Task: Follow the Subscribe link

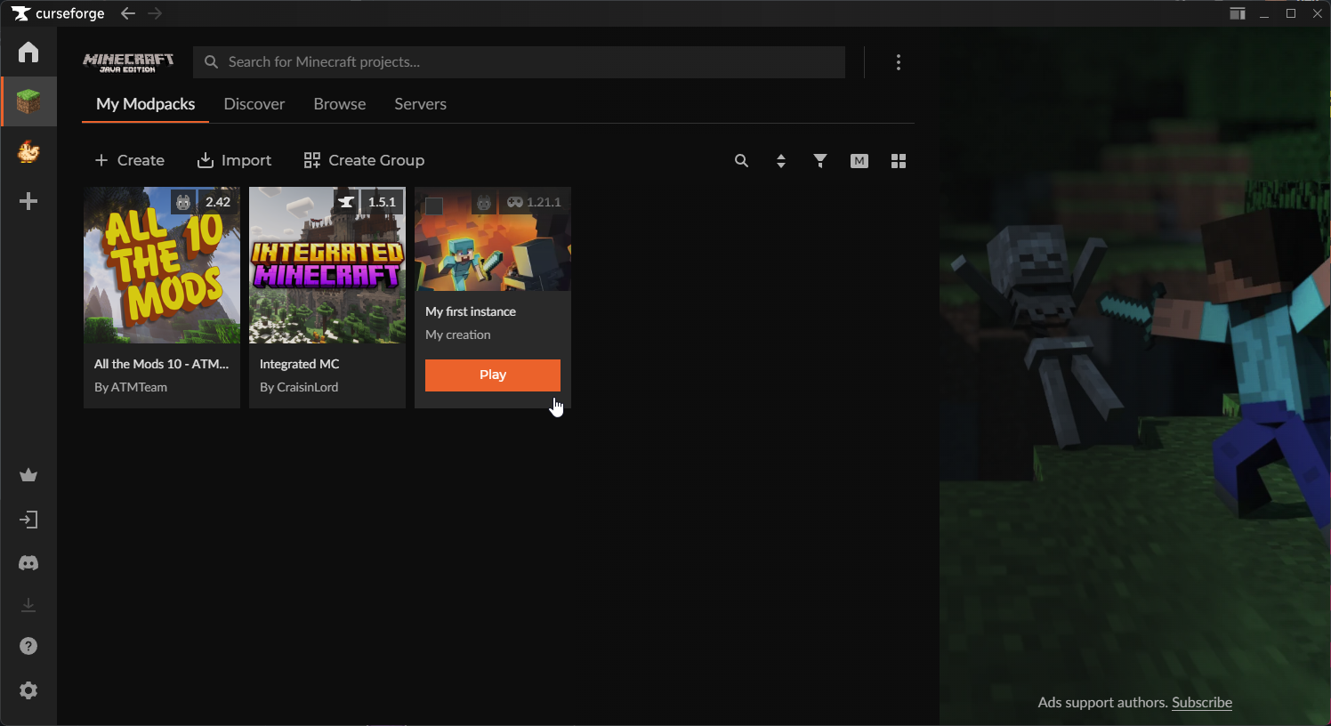Action: (1202, 702)
